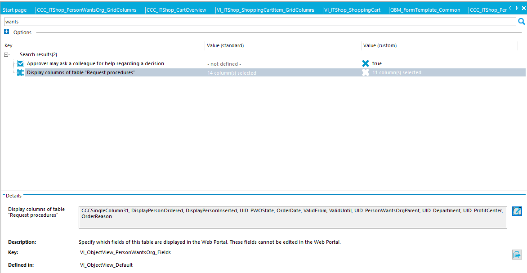Collapse the Details panel
The height and width of the screenshot is (273, 527).
click(3, 195)
